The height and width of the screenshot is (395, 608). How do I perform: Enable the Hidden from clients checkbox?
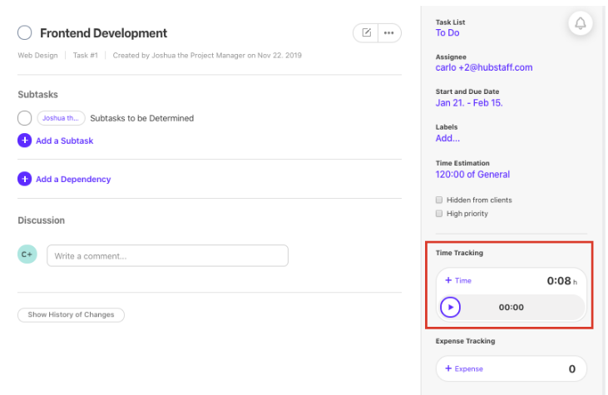(x=439, y=200)
